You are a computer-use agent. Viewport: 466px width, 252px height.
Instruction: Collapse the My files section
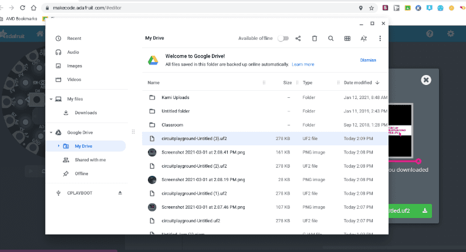[52, 99]
